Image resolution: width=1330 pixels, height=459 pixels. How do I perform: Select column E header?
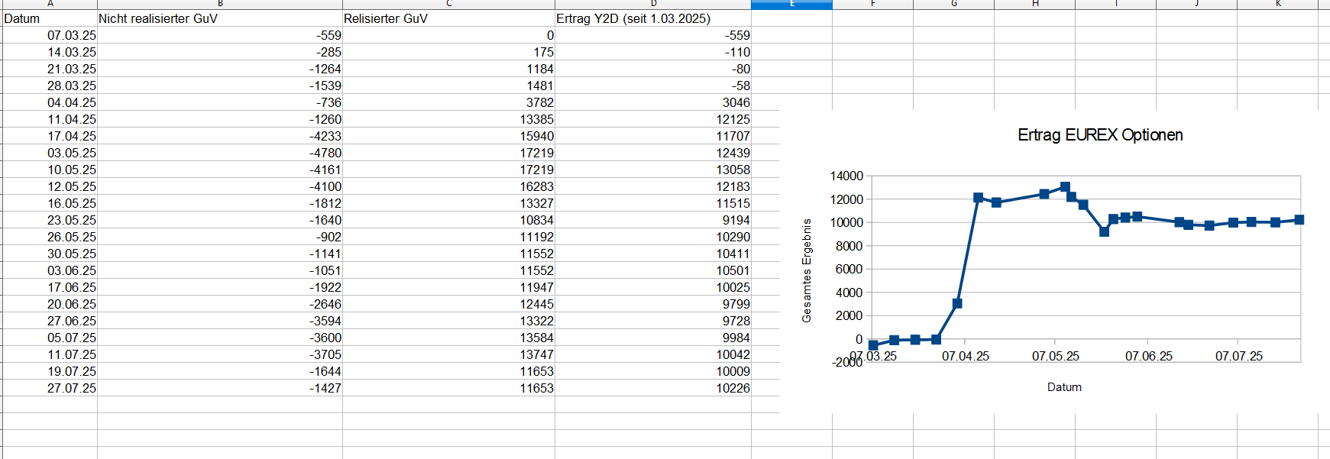791,4
